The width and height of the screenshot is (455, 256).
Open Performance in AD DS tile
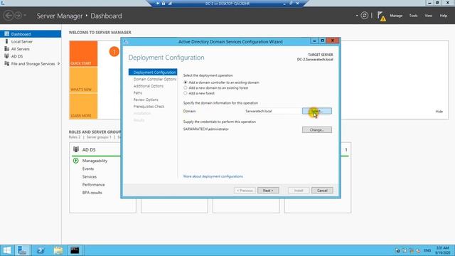point(93,185)
